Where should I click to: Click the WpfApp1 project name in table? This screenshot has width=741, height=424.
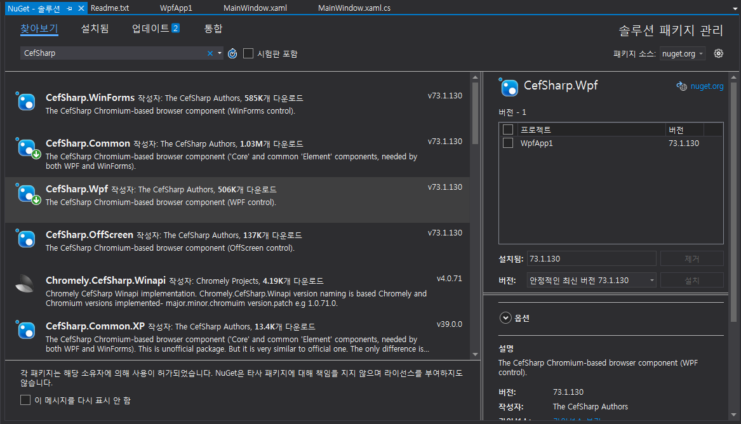(537, 143)
